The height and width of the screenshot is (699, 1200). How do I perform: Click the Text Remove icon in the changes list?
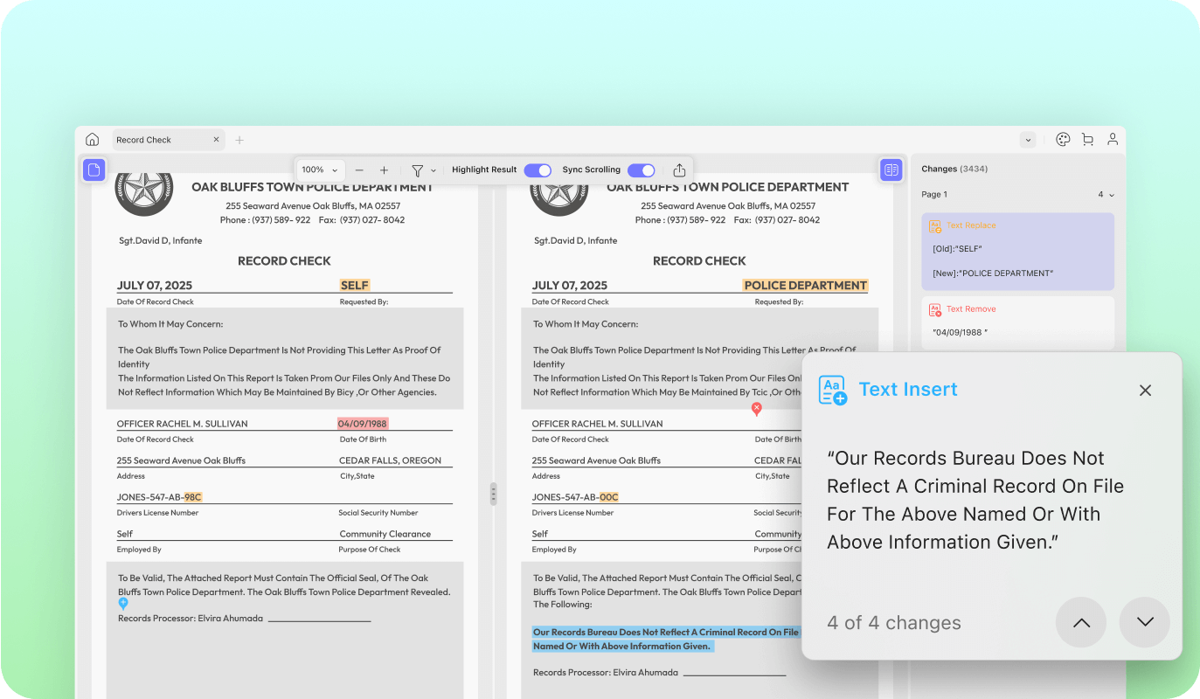[935, 309]
